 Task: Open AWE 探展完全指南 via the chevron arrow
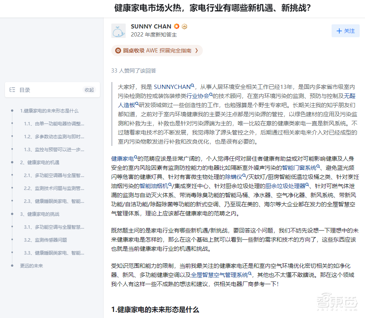pos(197,50)
